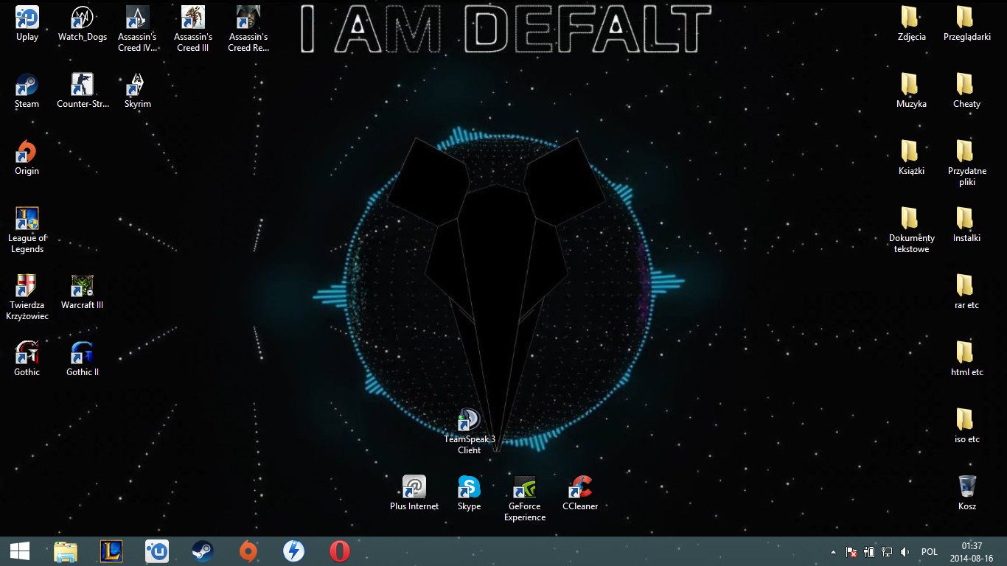This screenshot has width=1007, height=566.
Task: Select the GeForce Experience shortcut
Action: coord(525,498)
